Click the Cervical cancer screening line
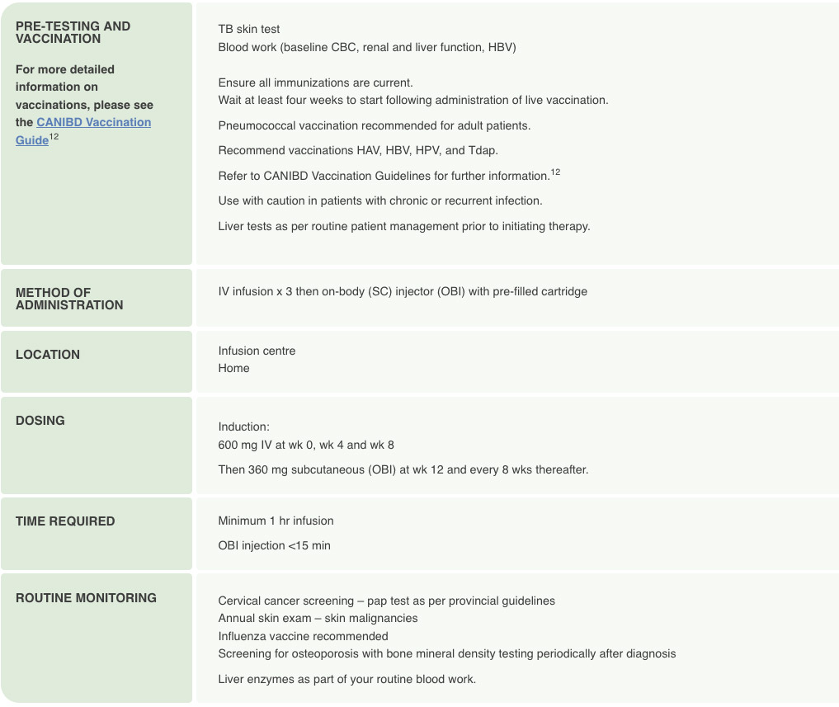Image resolution: width=839 pixels, height=707 pixels. pos(386,601)
